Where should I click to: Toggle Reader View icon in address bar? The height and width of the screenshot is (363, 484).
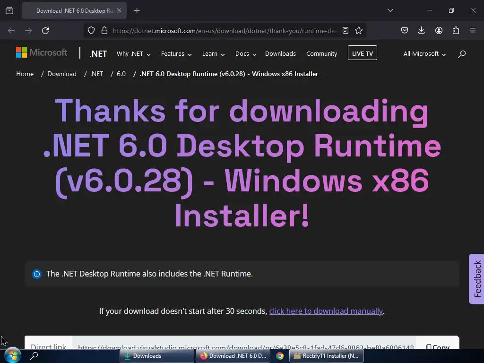346,30
